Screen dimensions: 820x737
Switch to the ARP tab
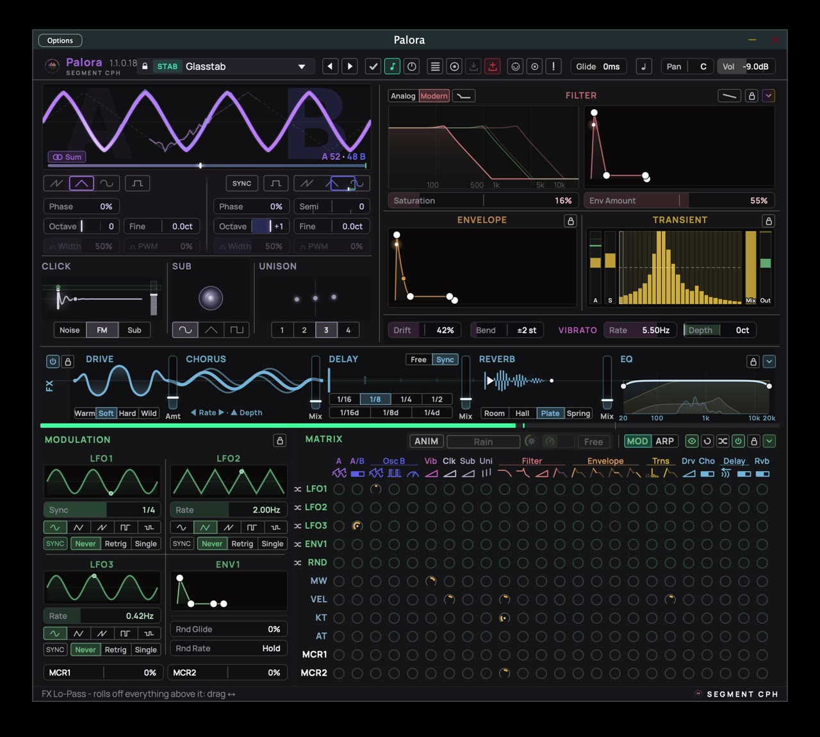click(x=665, y=441)
